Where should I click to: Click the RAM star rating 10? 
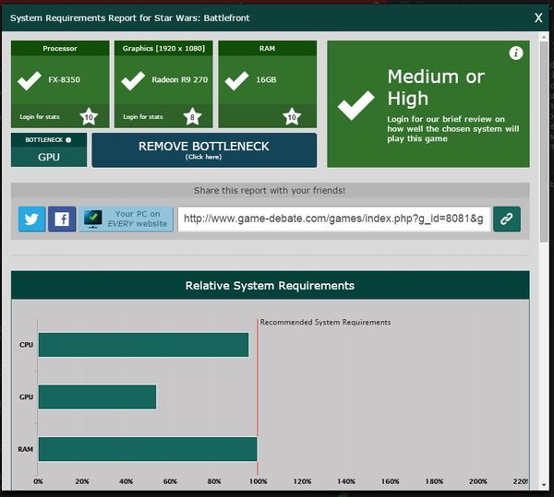click(292, 117)
